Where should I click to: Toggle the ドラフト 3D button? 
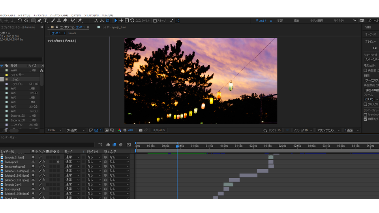tap(272, 130)
